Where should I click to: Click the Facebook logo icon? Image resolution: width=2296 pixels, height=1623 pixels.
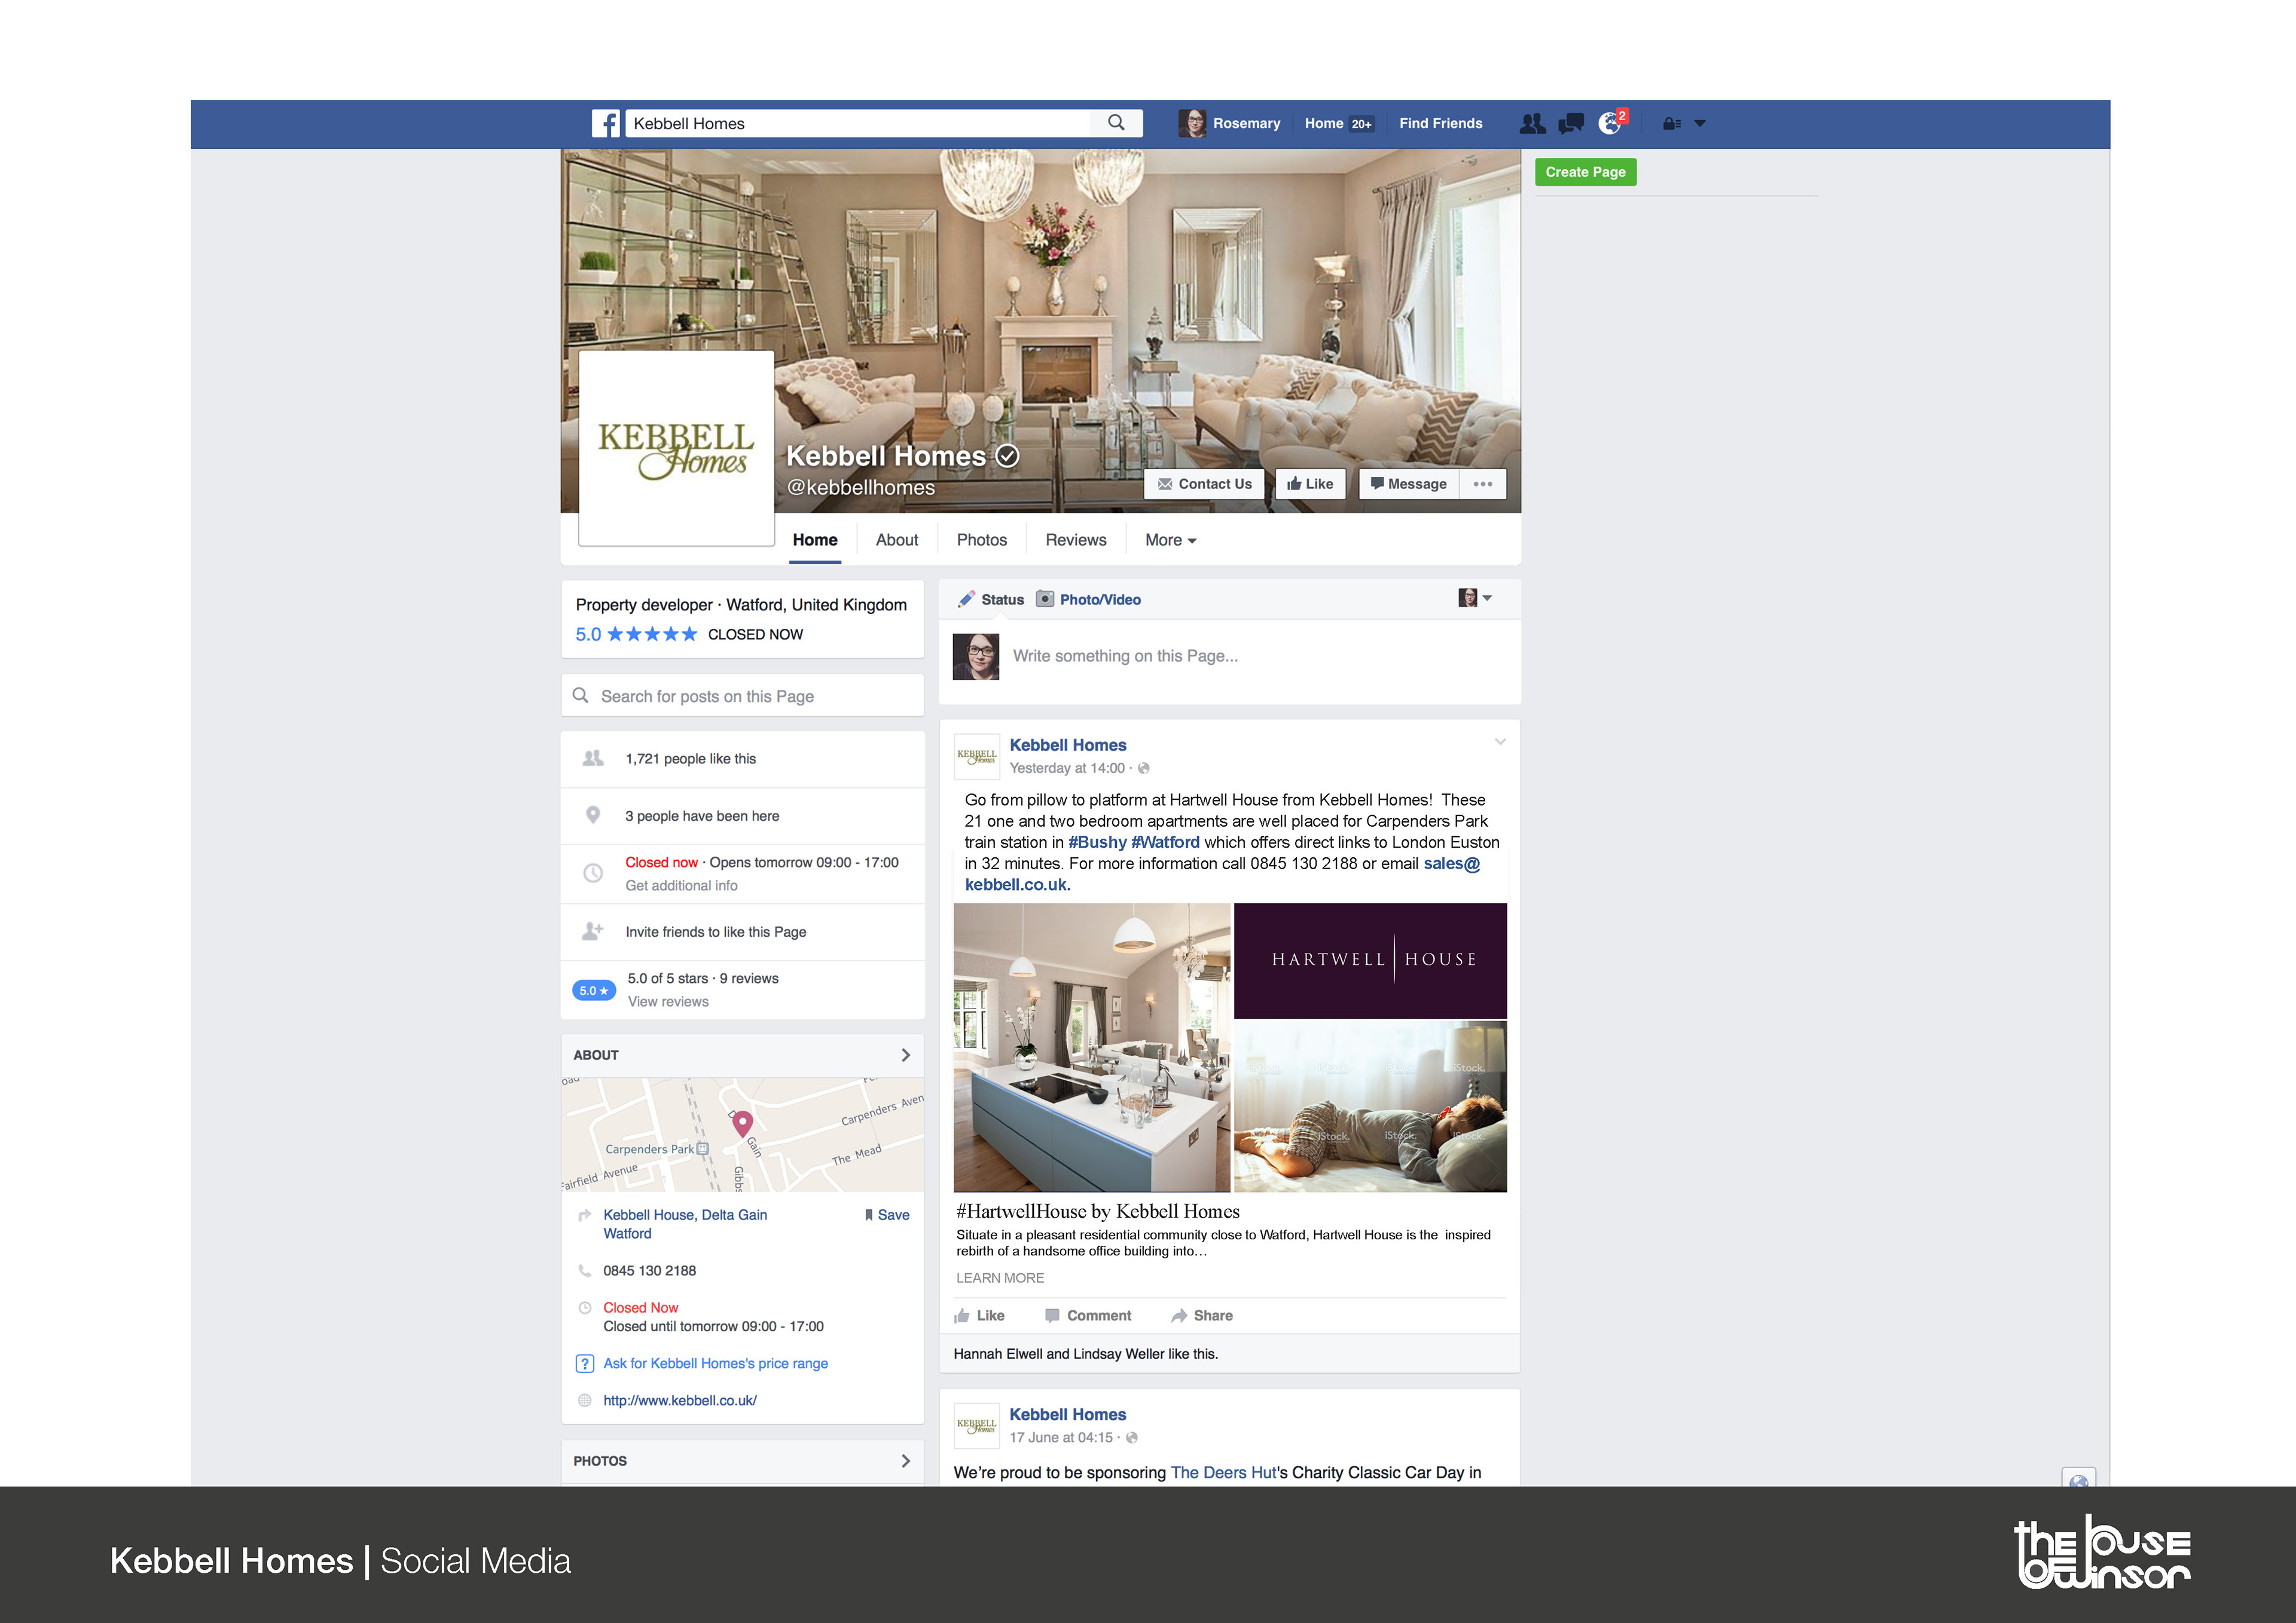[605, 123]
